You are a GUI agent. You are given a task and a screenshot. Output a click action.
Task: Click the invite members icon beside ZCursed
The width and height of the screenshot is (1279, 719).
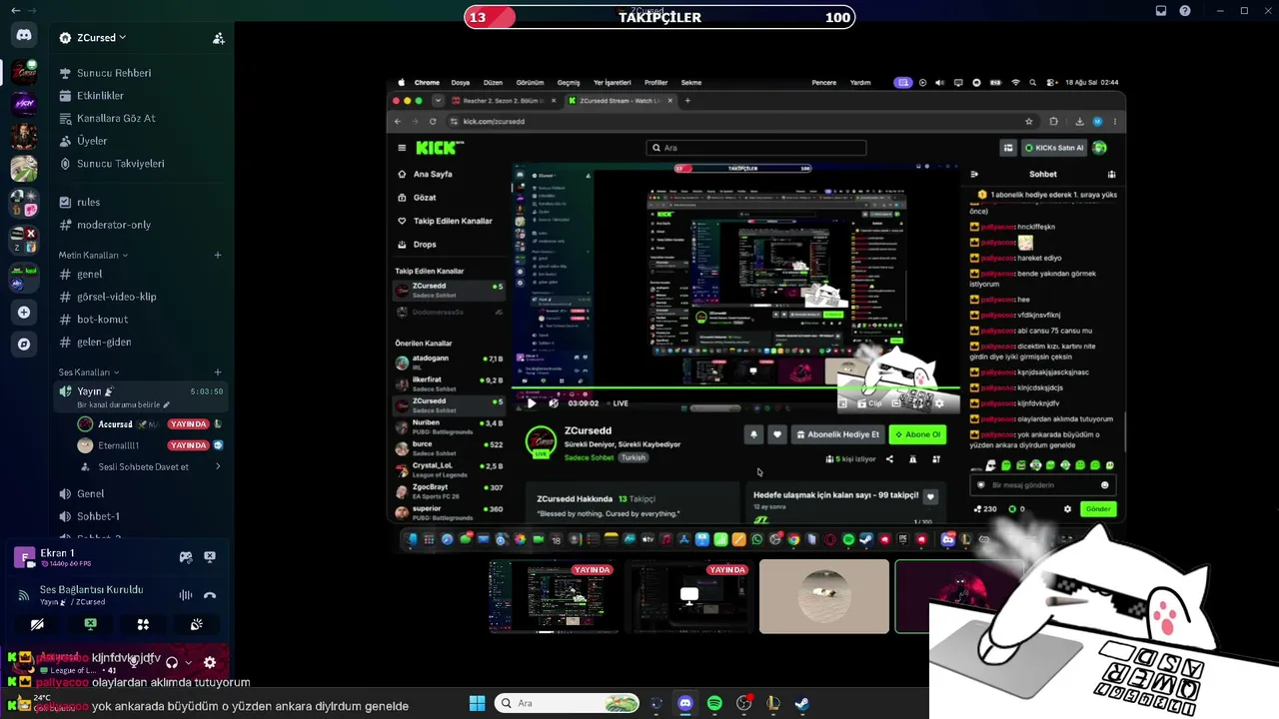218,38
